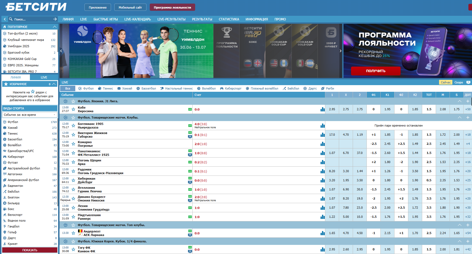Expand plus icon for Топ-клубы league
472x254 pixels.
[x=468, y=225]
